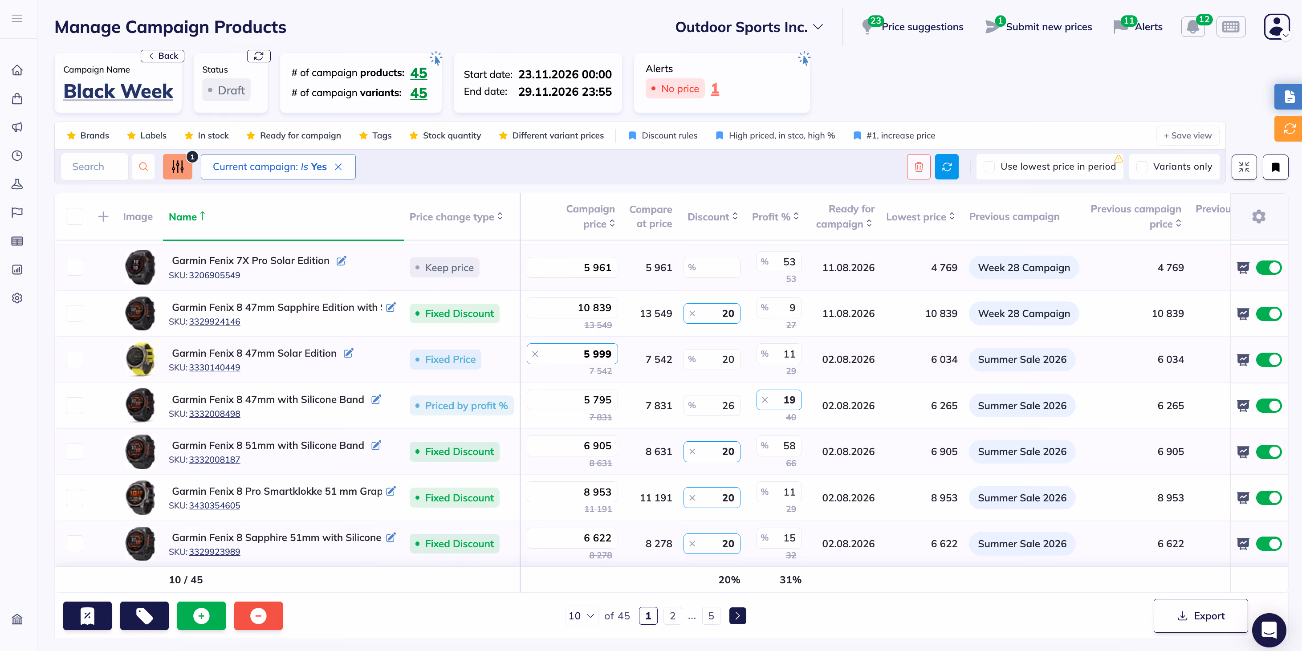Open the clock history sidebar icon
Screen dimensions: 1302x651
[x=17, y=156]
